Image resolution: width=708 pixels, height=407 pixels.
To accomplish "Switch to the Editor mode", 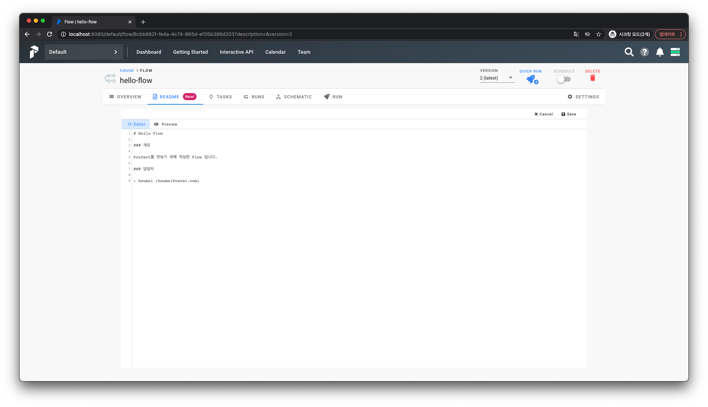I will point(136,124).
